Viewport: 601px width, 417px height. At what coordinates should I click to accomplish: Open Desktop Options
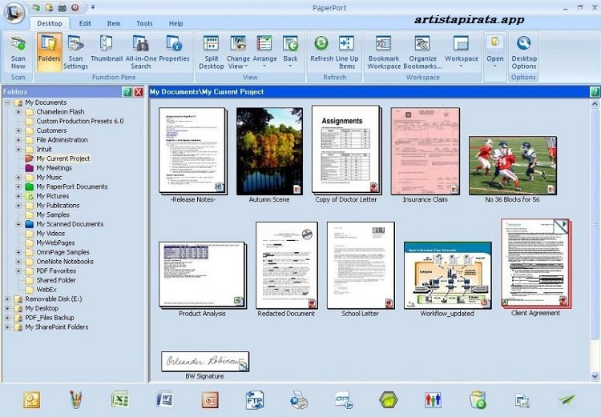tap(523, 53)
